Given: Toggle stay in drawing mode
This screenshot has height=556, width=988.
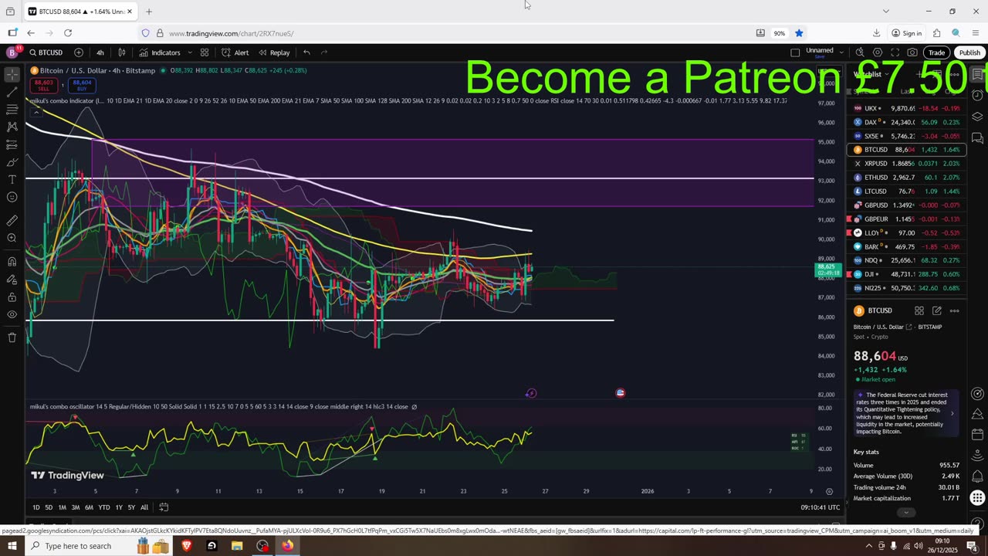Looking at the screenshot, I should 12,279.
